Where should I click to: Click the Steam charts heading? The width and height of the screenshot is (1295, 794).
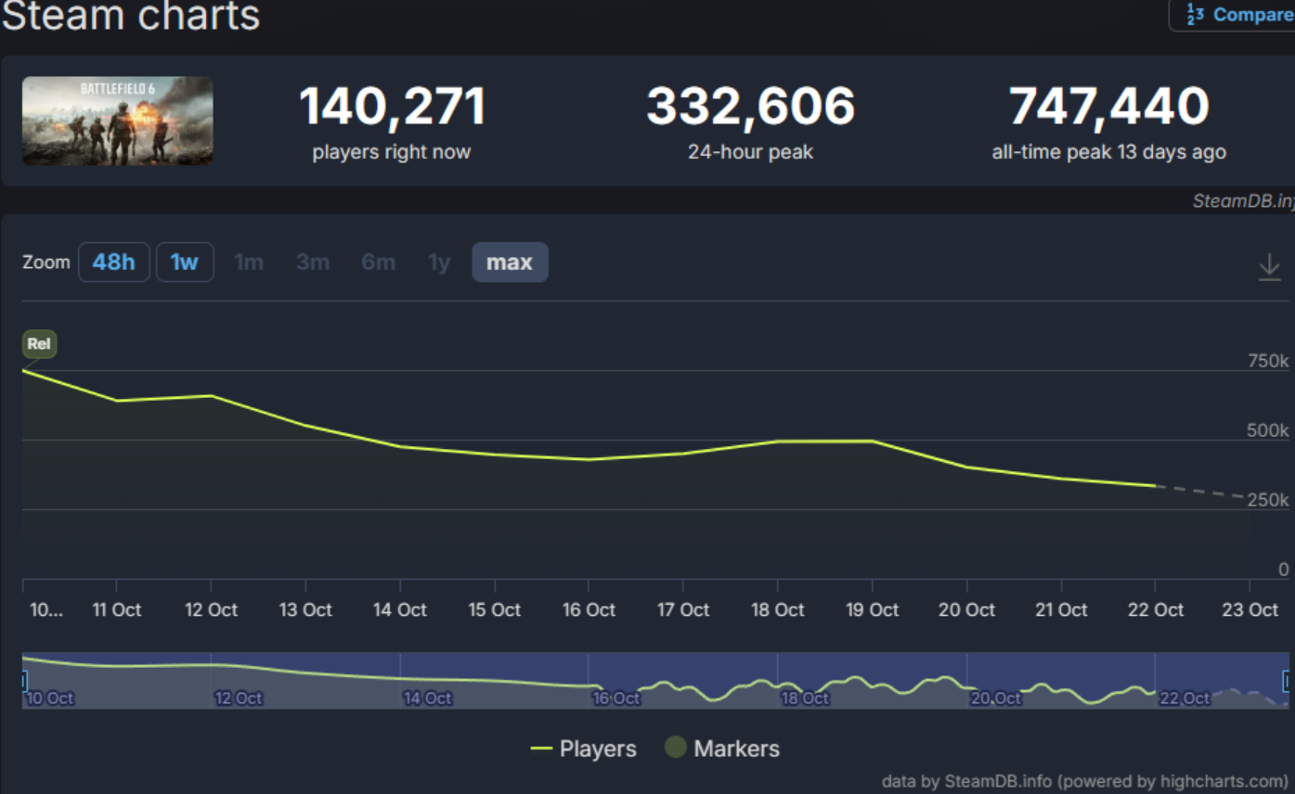pyautogui.click(x=131, y=16)
